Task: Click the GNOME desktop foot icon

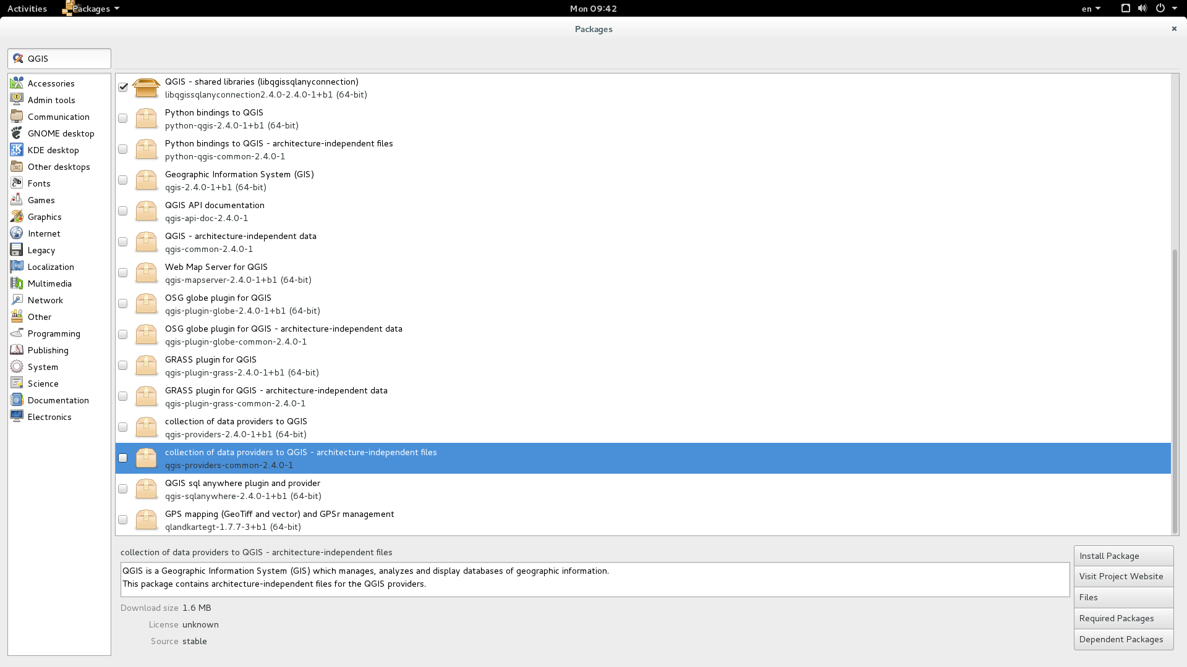Action: click(17, 133)
